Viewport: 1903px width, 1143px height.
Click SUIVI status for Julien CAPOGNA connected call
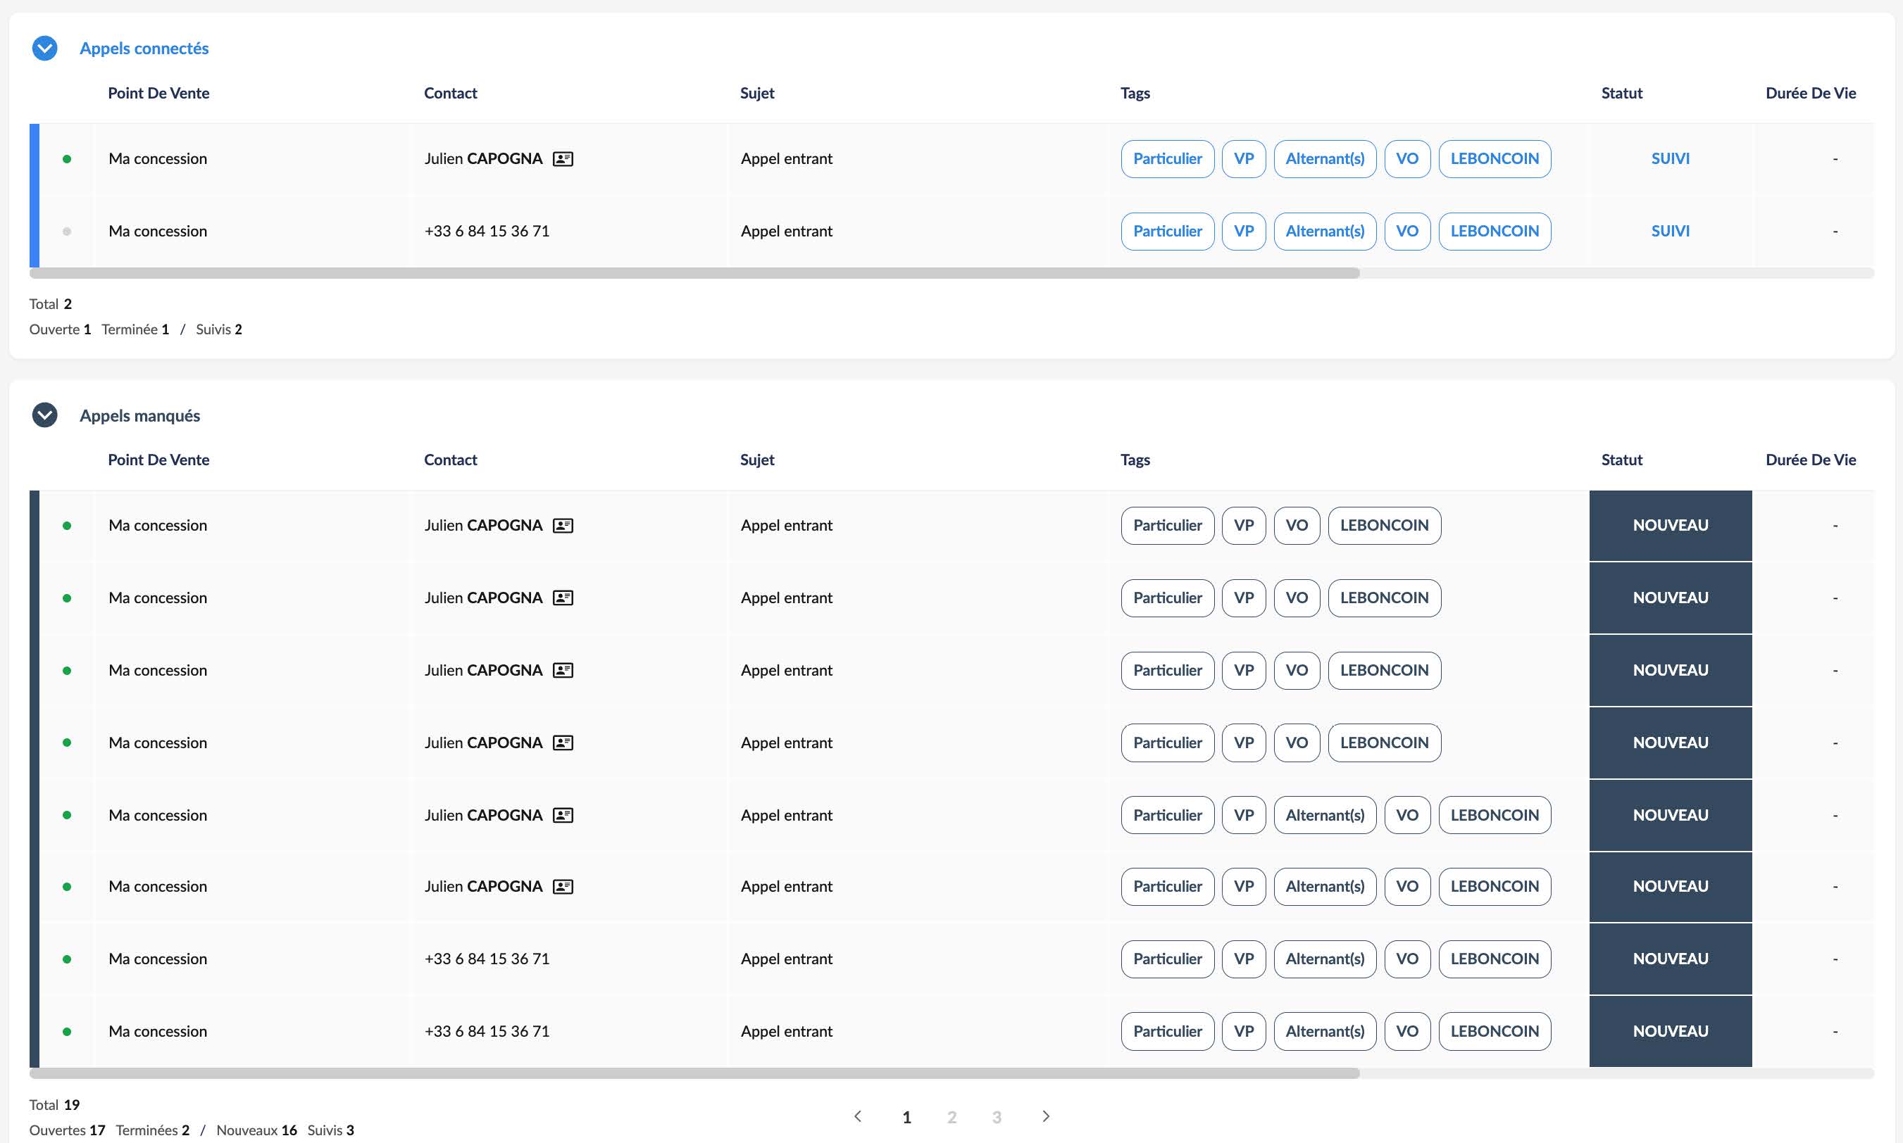1671,158
